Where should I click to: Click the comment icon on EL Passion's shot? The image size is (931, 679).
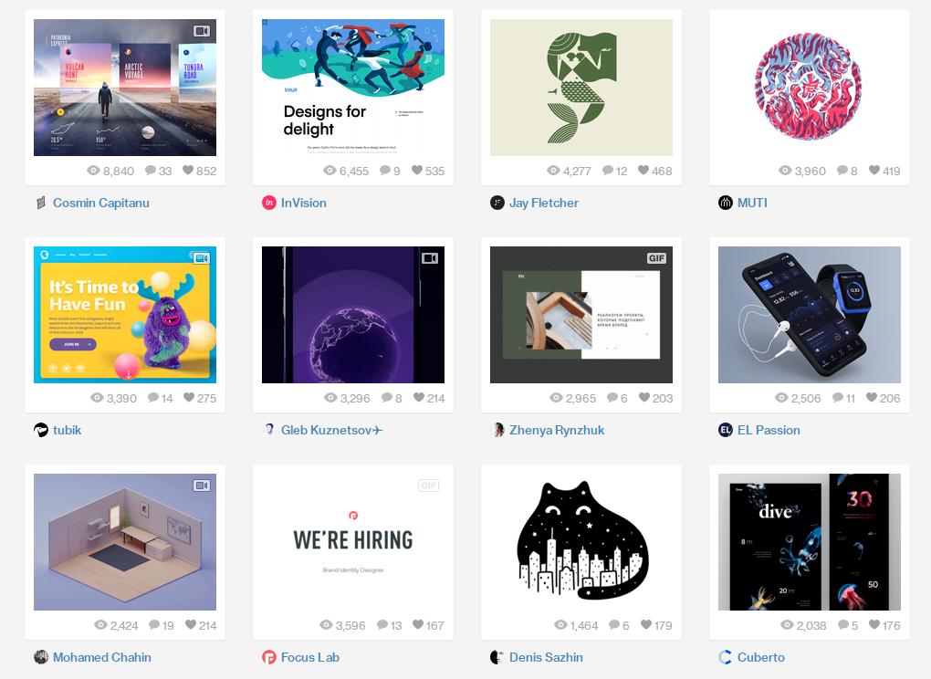pyautogui.click(x=838, y=398)
